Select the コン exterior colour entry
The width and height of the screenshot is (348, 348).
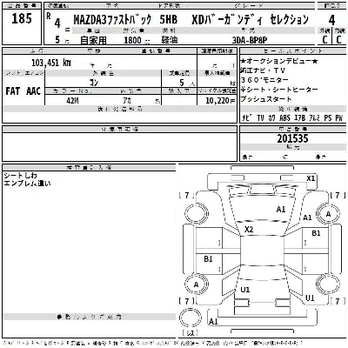(x=94, y=83)
